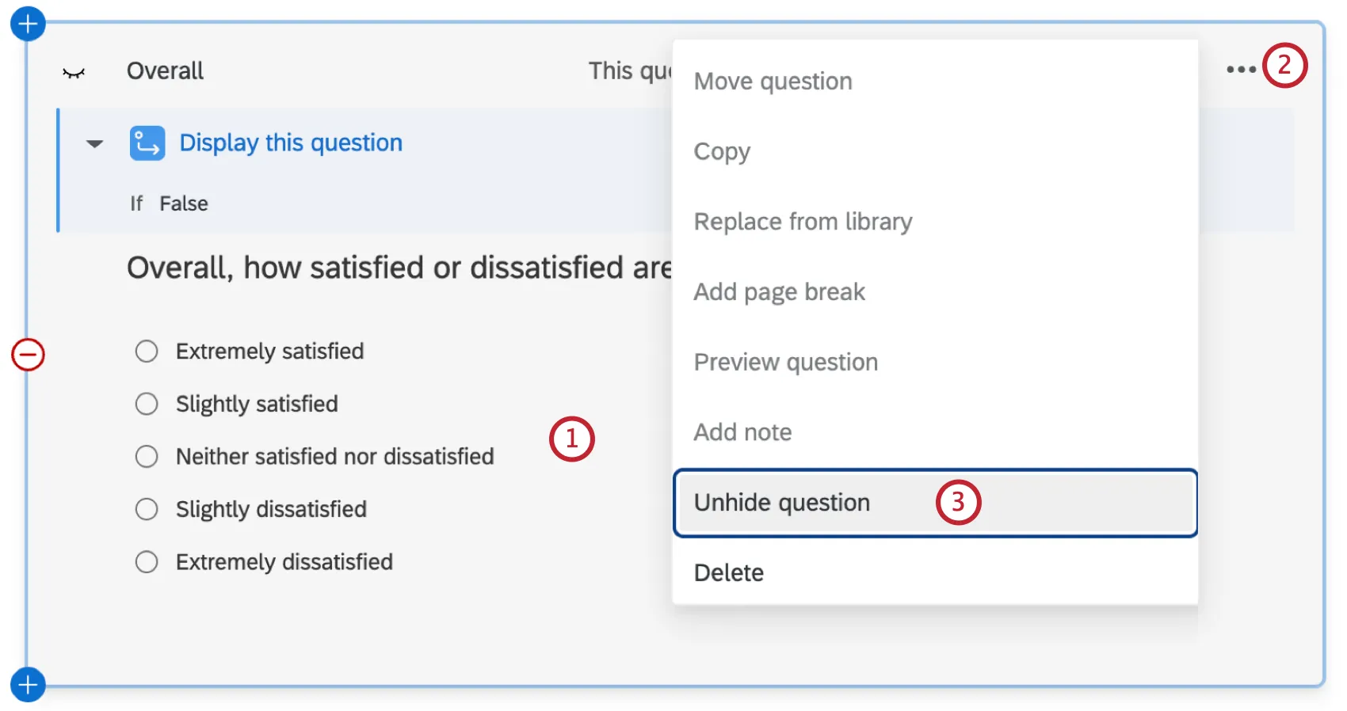
Task: Click the 'If False' logic condition
Action: coord(169,203)
